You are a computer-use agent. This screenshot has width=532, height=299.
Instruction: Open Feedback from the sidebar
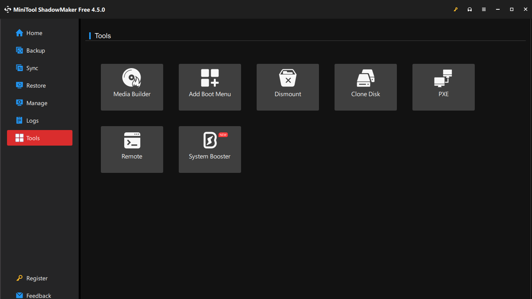38,295
